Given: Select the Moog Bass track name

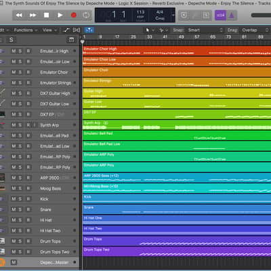Looking at the screenshot, I should pyautogui.click(x=50, y=188).
